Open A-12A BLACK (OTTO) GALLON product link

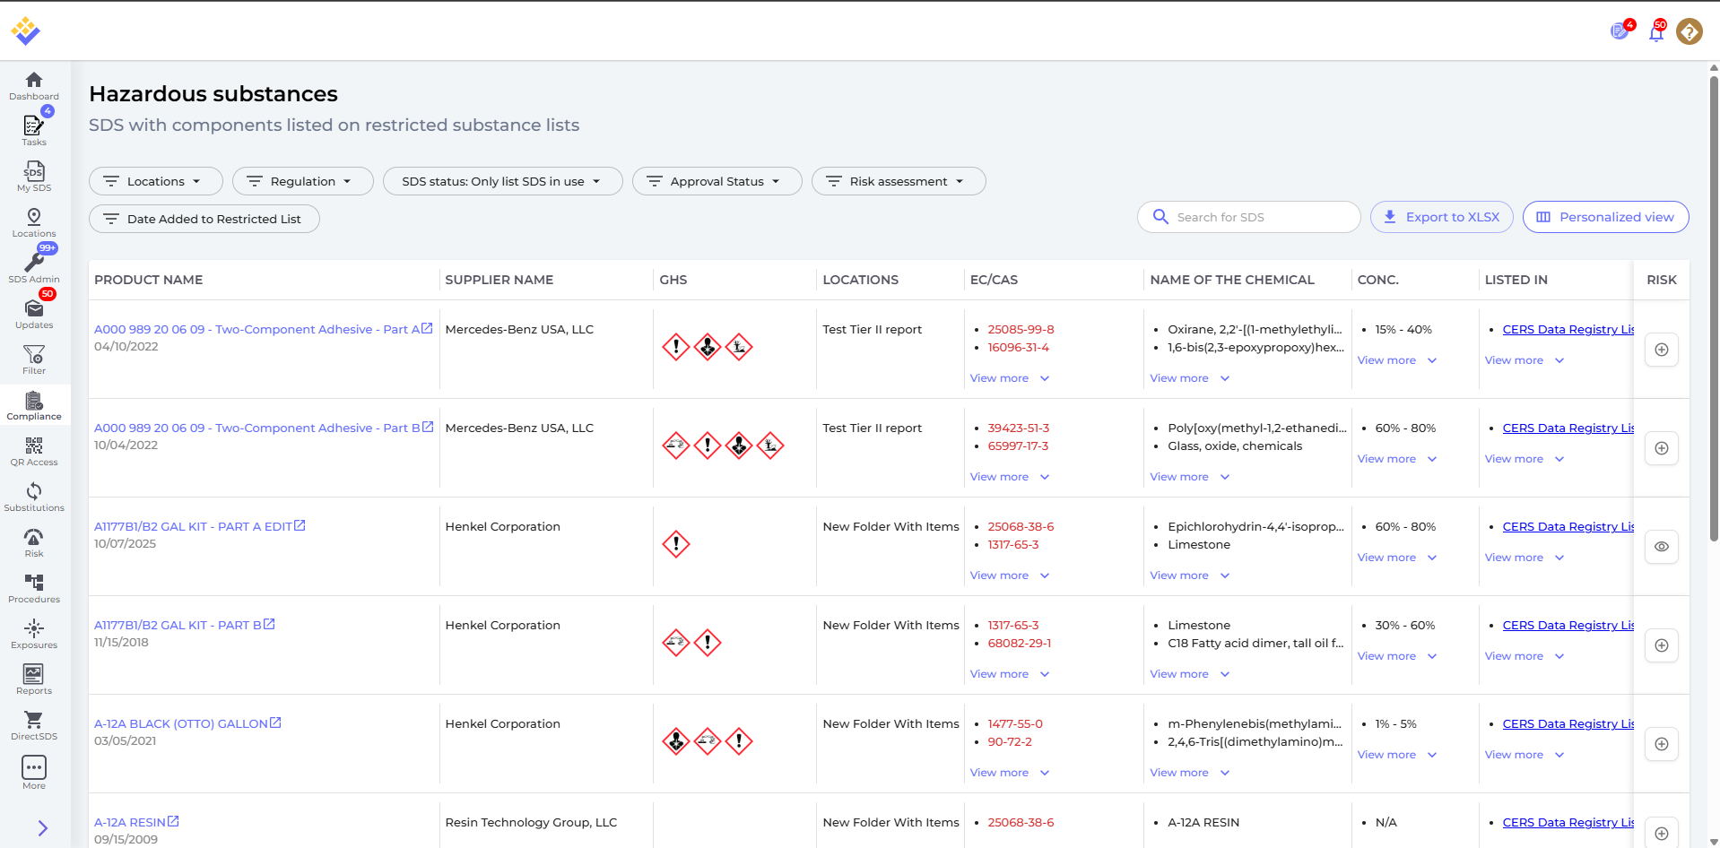coord(181,724)
